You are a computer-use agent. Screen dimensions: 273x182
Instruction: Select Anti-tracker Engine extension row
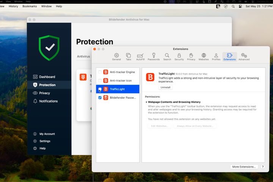pos(118,72)
